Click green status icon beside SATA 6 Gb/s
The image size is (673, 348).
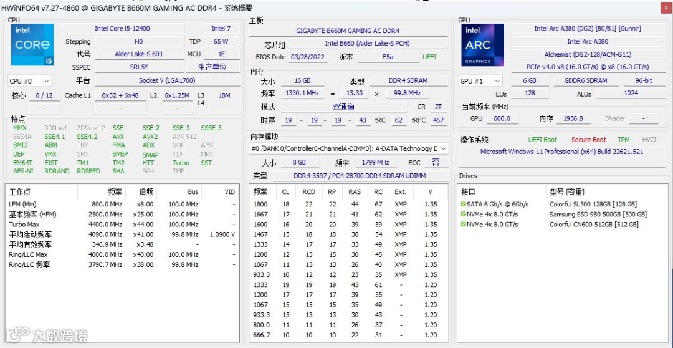(x=463, y=204)
